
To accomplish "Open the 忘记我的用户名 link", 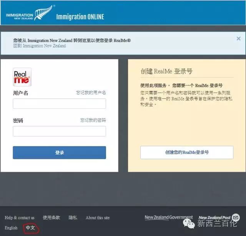I will (91, 93).
